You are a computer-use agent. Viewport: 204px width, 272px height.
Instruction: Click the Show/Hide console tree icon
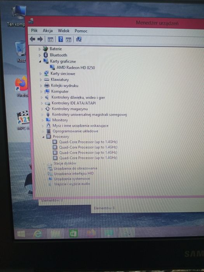50,39
